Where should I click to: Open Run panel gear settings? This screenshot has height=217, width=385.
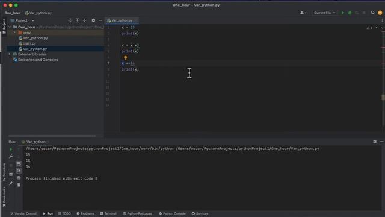pyautogui.click(x=375, y=142)
